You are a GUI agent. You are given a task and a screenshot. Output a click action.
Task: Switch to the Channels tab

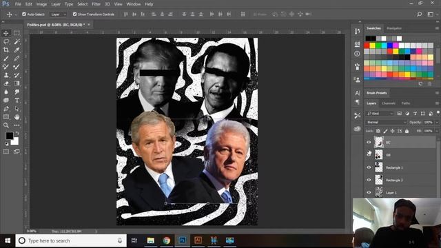pyautogui.click(x=389, y=103)
